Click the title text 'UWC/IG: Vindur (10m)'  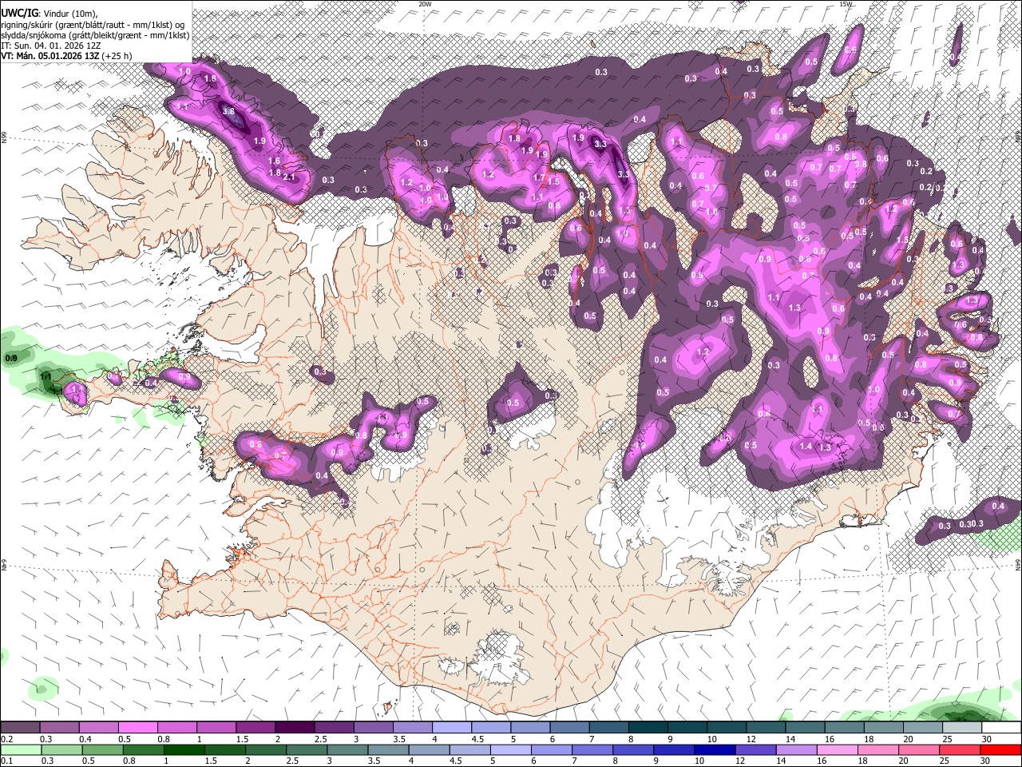(x=49, y=13)
